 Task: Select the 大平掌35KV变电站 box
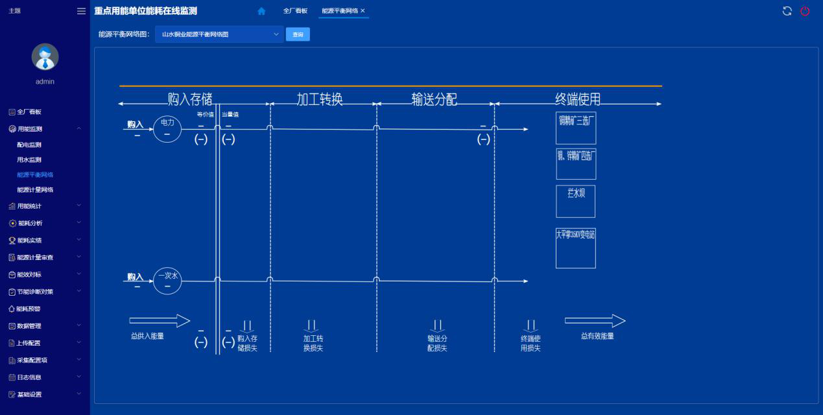click(576, 248)
